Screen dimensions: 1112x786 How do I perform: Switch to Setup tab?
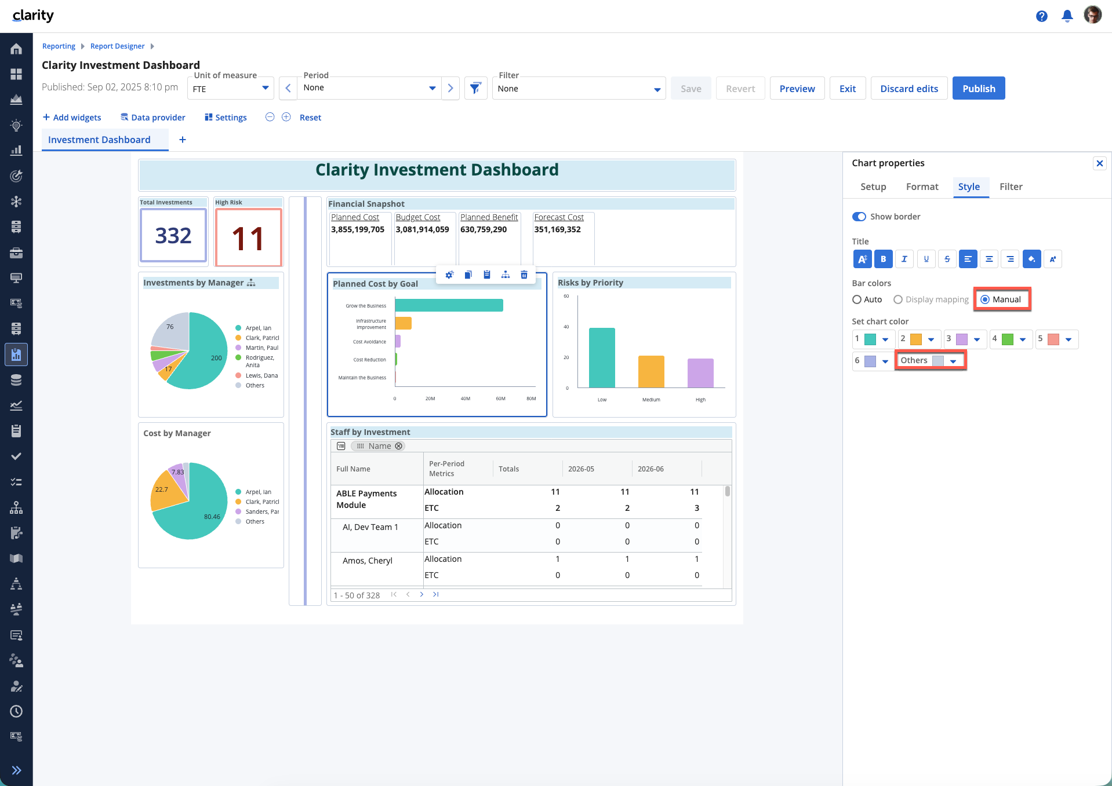(x=873, y=187)
